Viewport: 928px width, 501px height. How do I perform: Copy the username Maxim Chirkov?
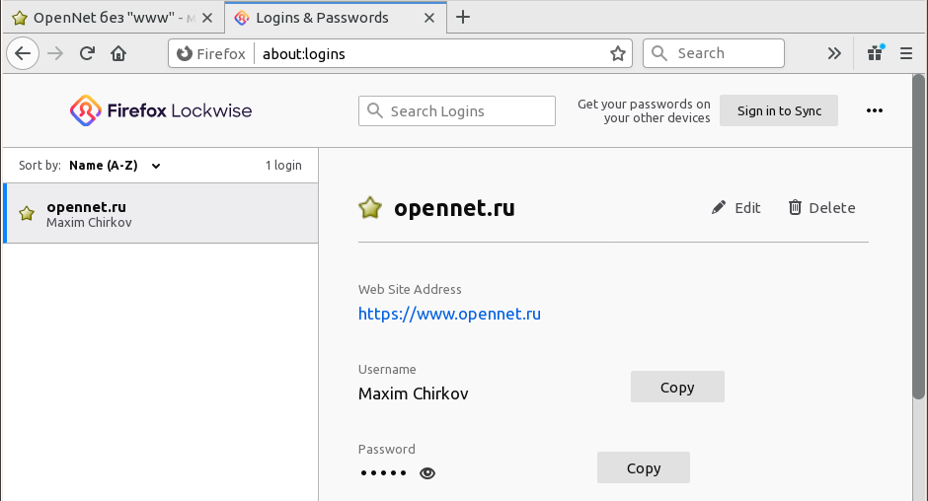point(676,388)
